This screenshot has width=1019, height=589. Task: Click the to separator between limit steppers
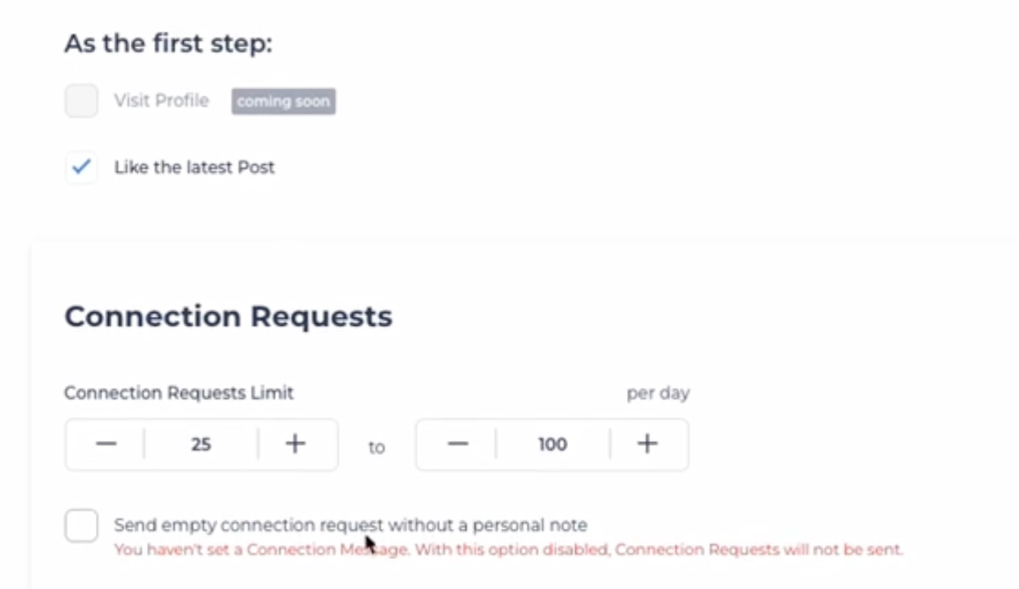[375, 446]
